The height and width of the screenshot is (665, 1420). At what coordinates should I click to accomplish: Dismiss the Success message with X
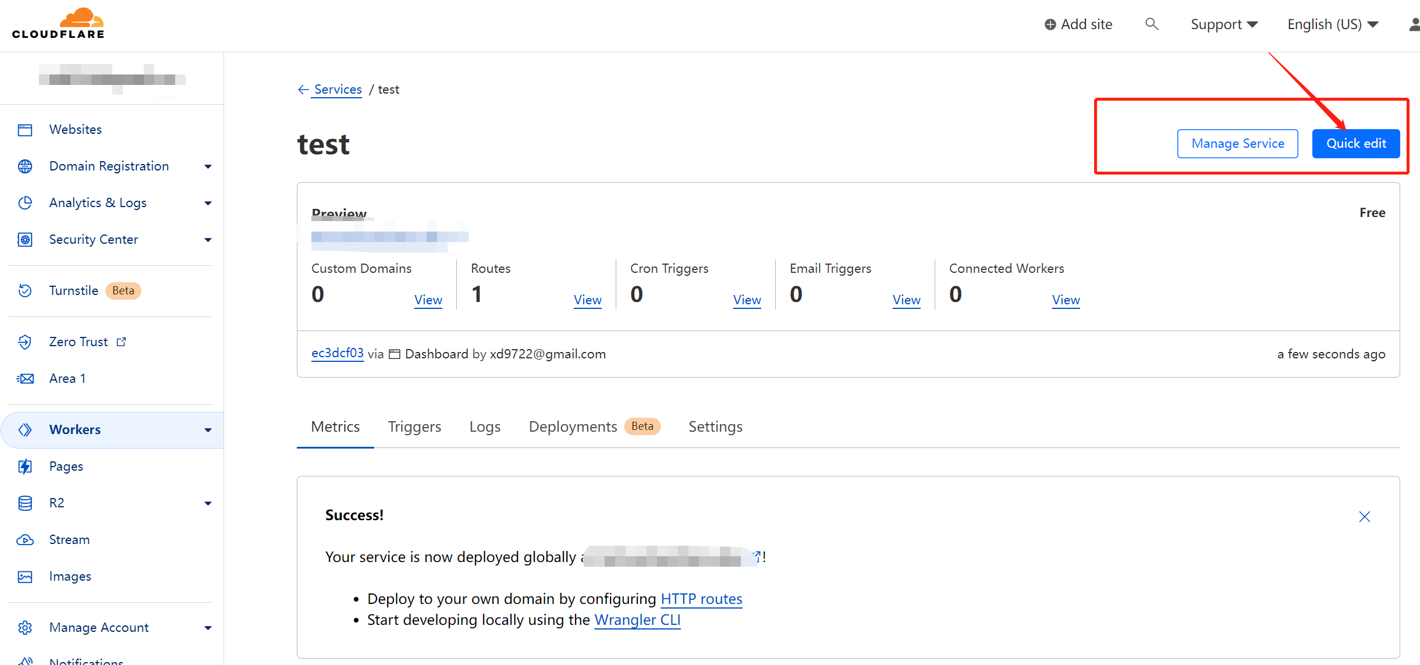point(1365,517)
